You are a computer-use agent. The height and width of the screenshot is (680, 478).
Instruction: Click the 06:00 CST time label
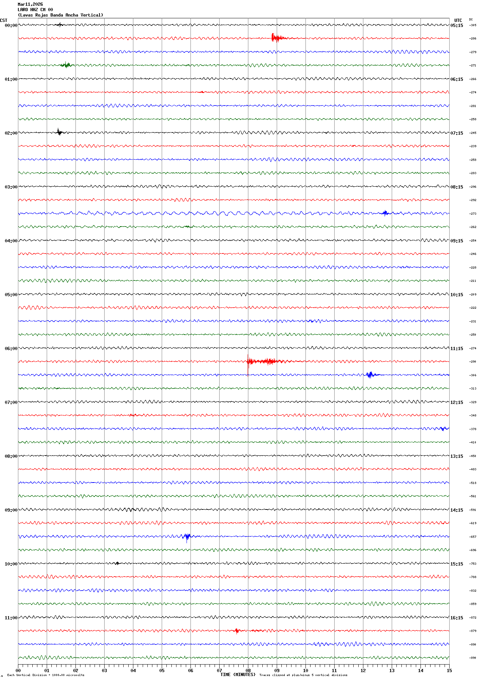pos(11,349)
